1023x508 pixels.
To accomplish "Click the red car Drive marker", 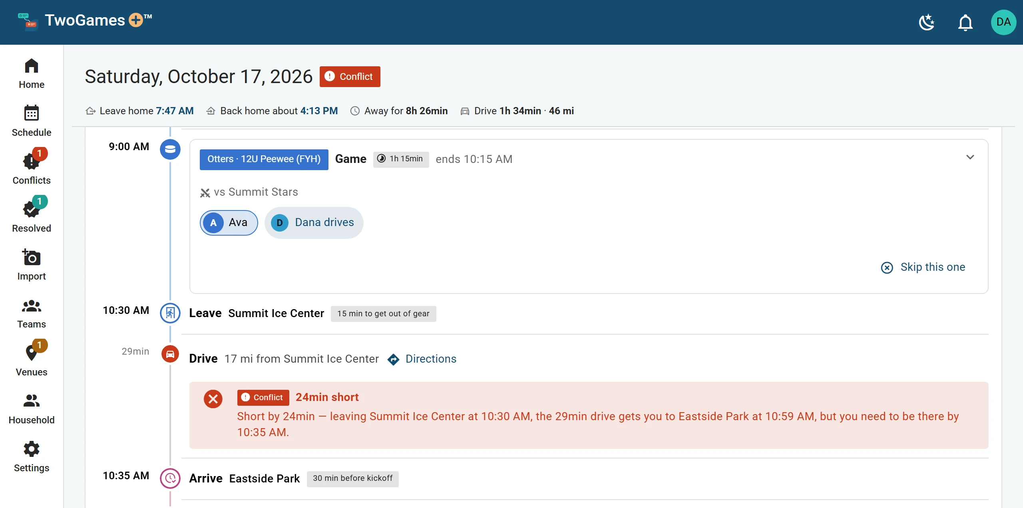I will point(170,354).
